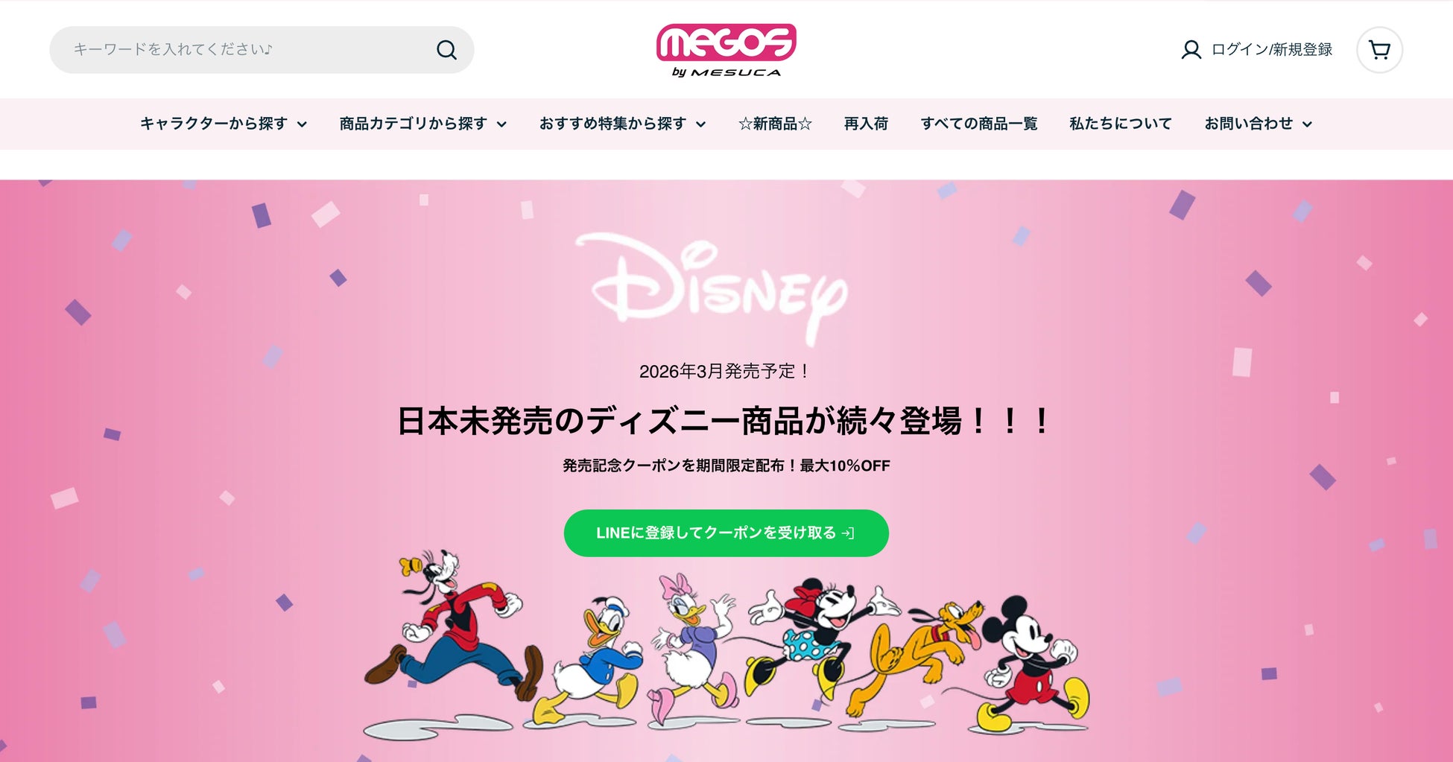Image resolution: width=1453 pixels, height=762 pixels.
Task: Expand the お問い合わせ dropdown chevron
Action: coord(1307,124)
